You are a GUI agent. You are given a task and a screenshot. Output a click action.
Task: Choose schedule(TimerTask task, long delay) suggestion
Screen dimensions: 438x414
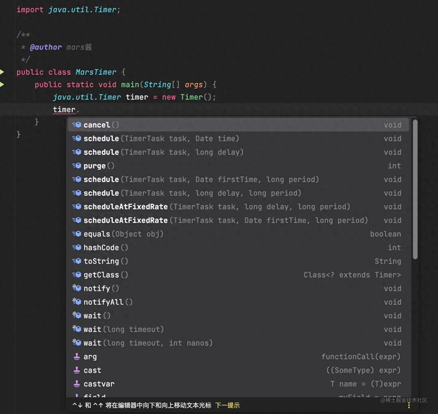point(162,152)
